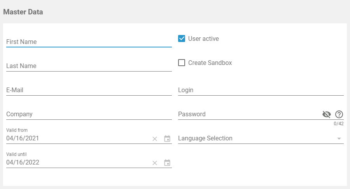This screenshot has width=350, height=189.
Task: Click the Valid until date value
Action: (x=23, y=162)
